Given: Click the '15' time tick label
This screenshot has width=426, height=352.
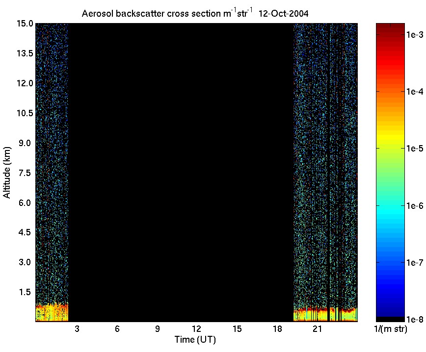Looking at the screenshot, I should click(x=237, y=329).
